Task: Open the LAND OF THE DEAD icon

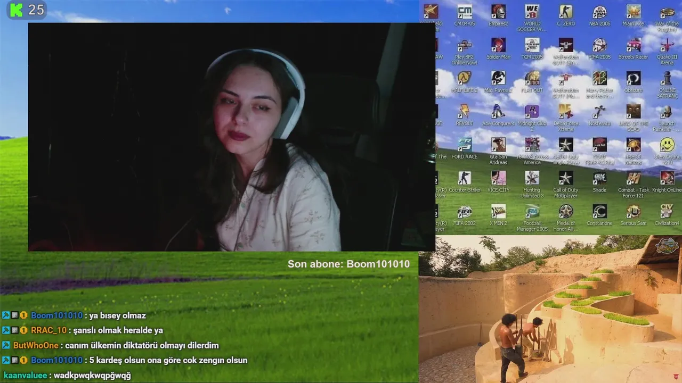Action: [x=633, y=118]
